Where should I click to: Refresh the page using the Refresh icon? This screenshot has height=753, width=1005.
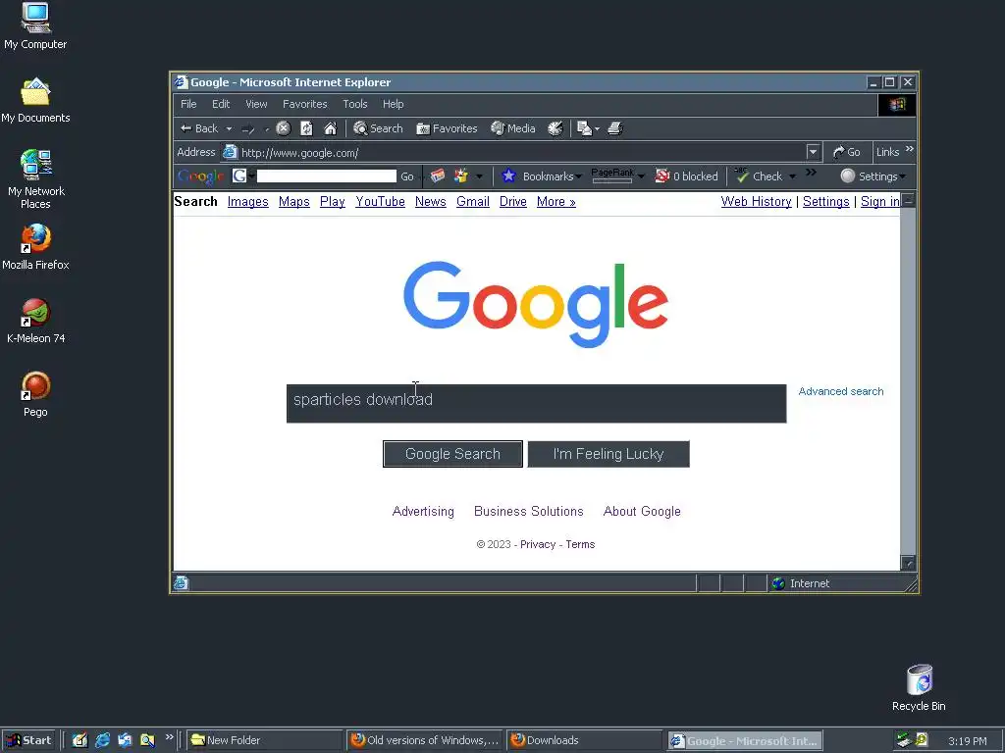click(x=307, y=128)
